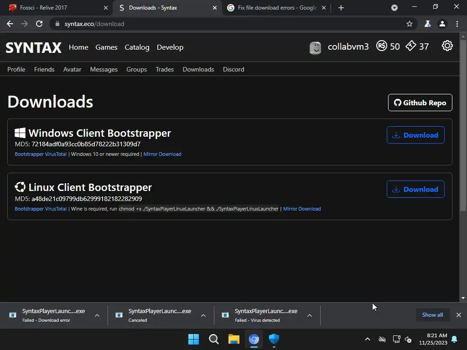This screenshot has height=350, width=467.
Task: Open Friends sub-navigation link
Action: (x=44, y=69)
